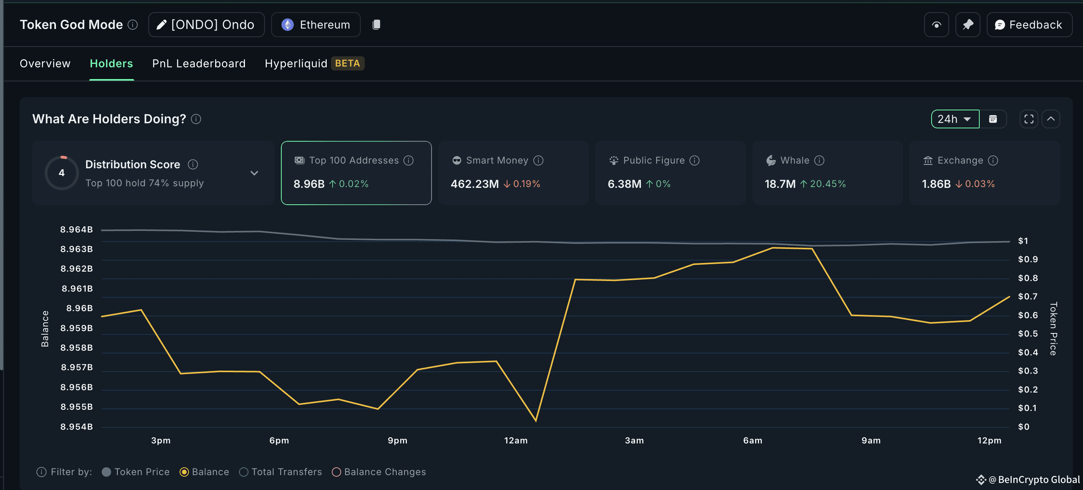Image resolution: width=1083 pixels, height=490 pixels.
Task: Toggle the Token Price filter
Action: coord(136,472)
